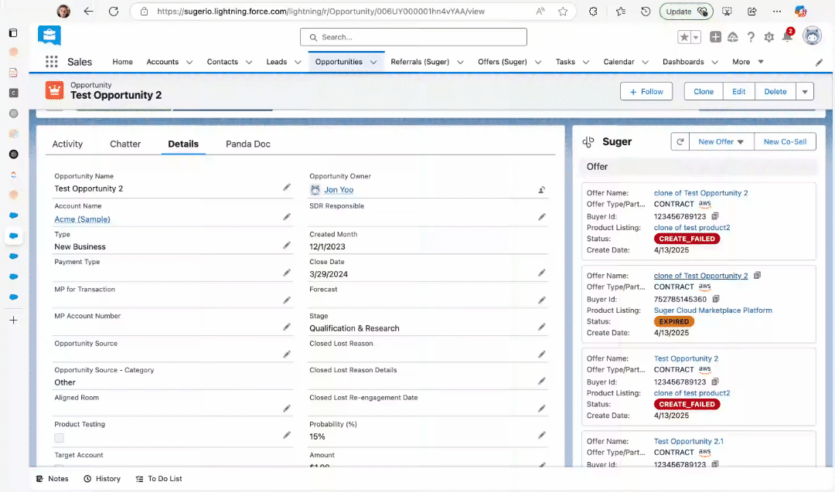Screen dimensions: 835x492
Task: Switch to the Activity tab
Action: click(x=67, y=144)
